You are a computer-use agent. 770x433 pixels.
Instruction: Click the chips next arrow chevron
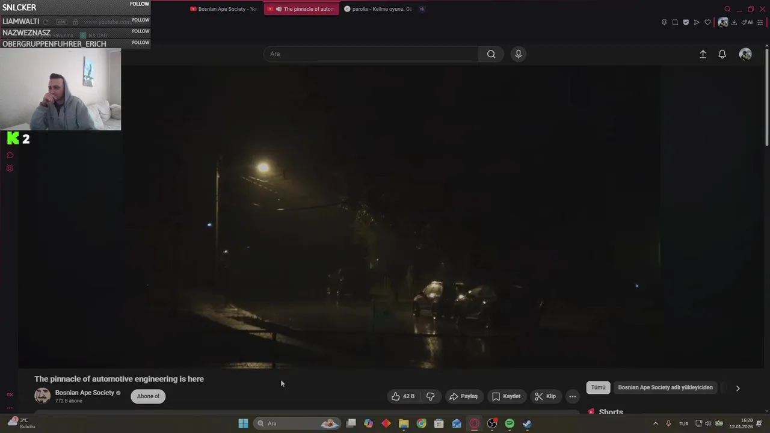pos(738,388)
